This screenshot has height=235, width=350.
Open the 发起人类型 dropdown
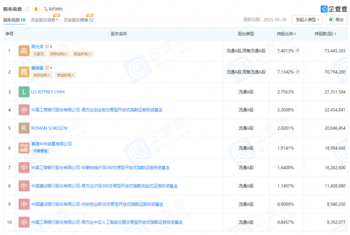(307, 19)
